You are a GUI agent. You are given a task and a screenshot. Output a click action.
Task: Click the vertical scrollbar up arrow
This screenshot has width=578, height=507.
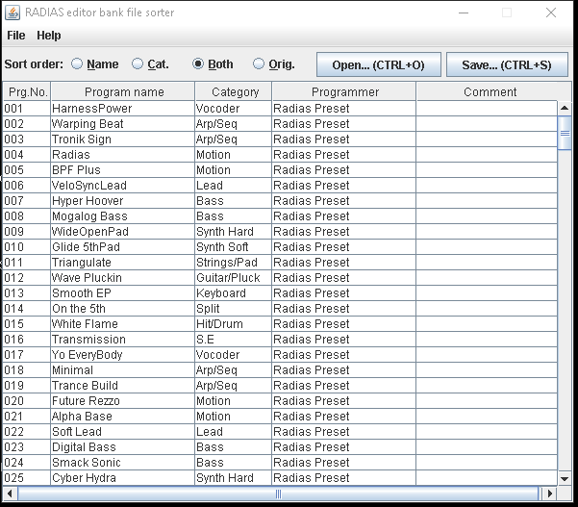tap(565, 108)
